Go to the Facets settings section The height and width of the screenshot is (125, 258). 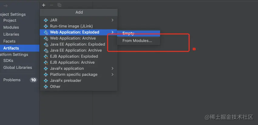[x=9, y=41]
